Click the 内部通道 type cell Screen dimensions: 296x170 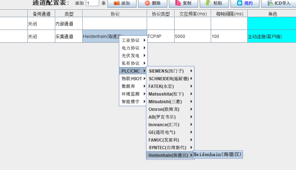pos(69,24)
